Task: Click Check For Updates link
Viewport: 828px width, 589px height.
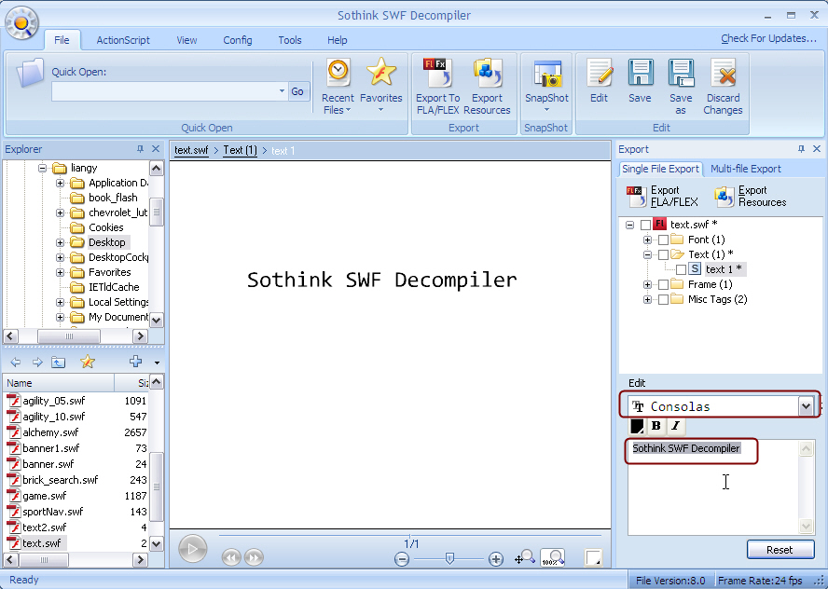Action: click(x=768, y=38)
